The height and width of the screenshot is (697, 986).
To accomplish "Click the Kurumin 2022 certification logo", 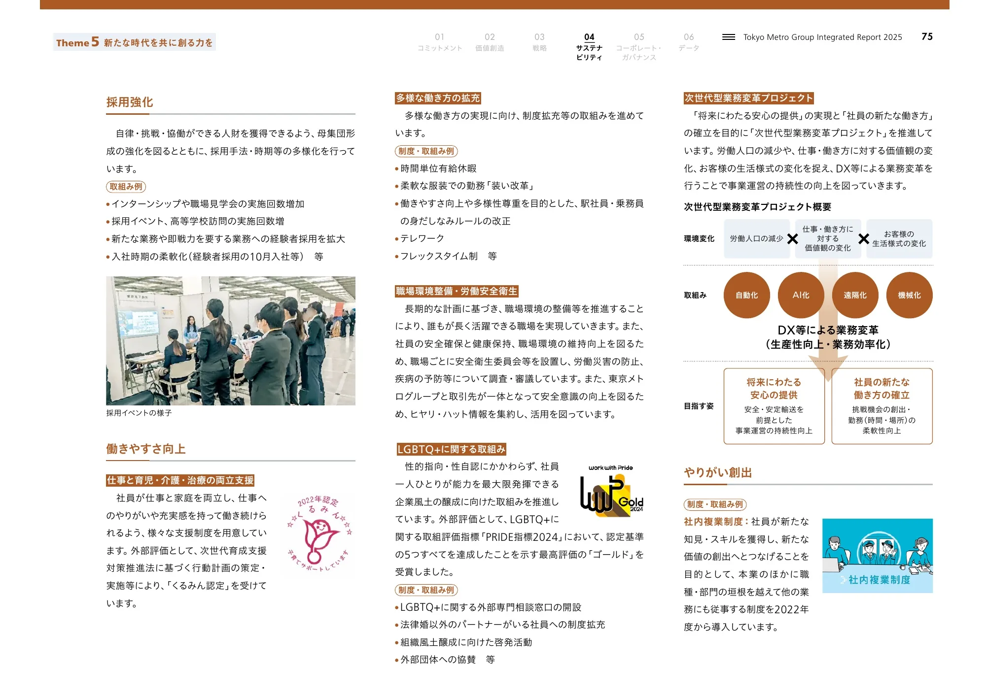I will click(320, 534).
